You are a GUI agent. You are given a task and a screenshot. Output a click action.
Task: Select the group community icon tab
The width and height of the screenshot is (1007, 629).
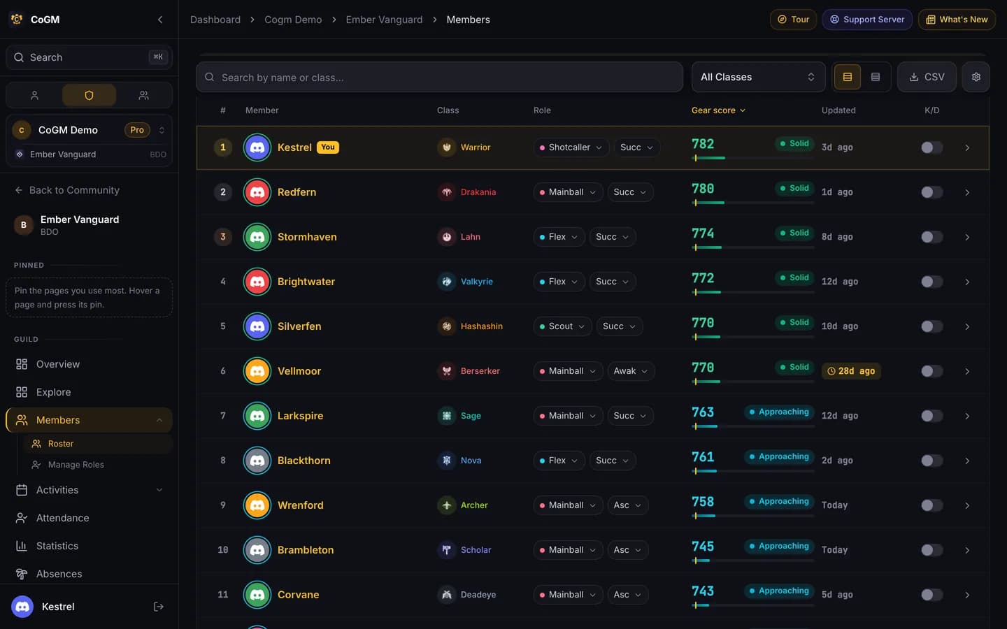pyautogui.click(x=143, y=95)
